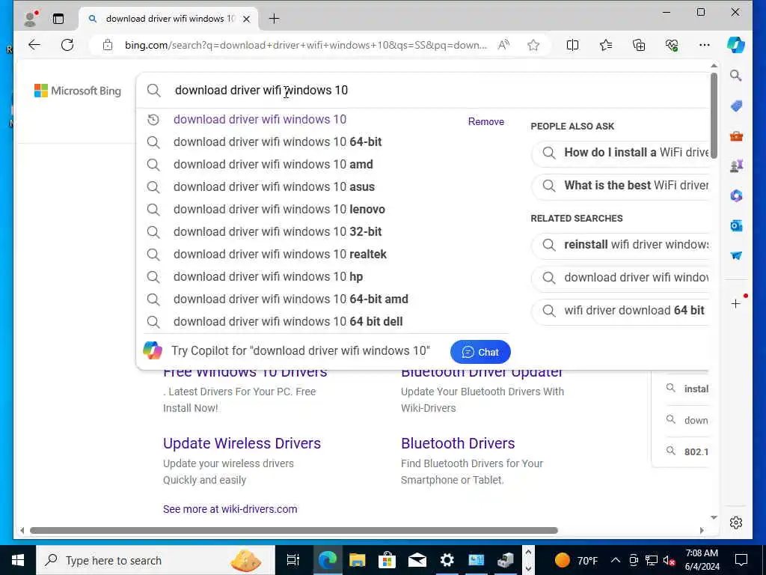Open Settings and more ellipsis menu
The width and height of the screenshot is (766, 575).
[x=705, y=45]
